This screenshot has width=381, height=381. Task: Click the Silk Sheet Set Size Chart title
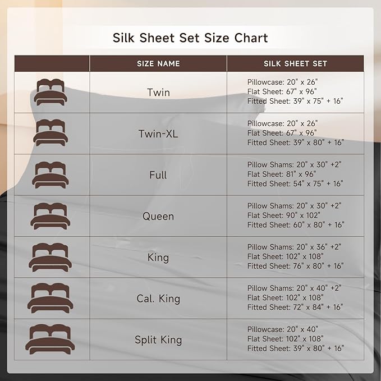click(190, 38)
